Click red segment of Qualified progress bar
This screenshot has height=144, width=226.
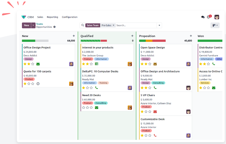(104, 41)
